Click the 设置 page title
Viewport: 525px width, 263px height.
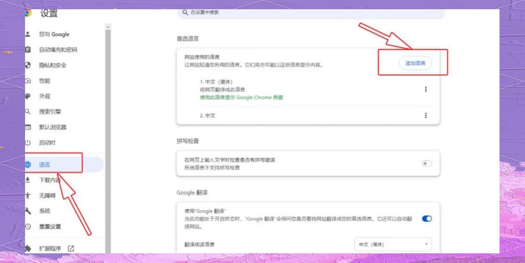pyautogui.click(x=49, y=13)
